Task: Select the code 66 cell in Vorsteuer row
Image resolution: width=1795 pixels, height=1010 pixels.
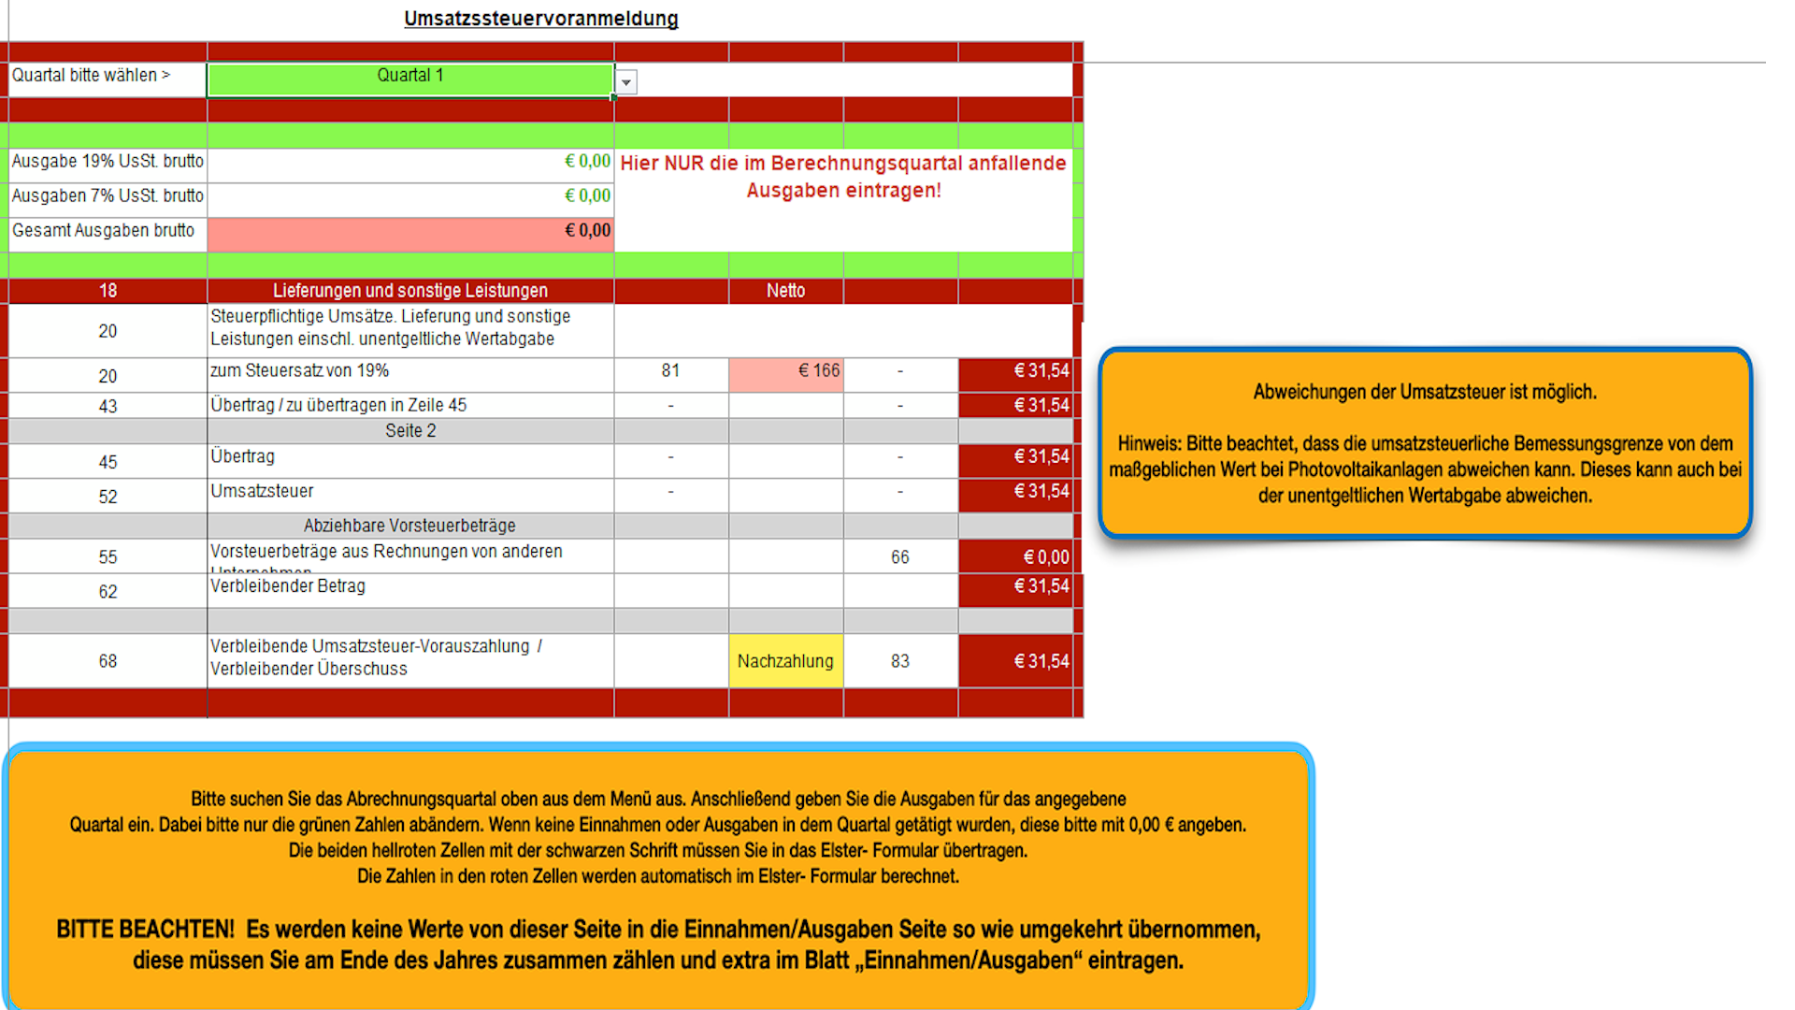Action: tap(899, 557)
